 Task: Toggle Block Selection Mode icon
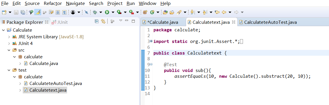coord(58,12)
